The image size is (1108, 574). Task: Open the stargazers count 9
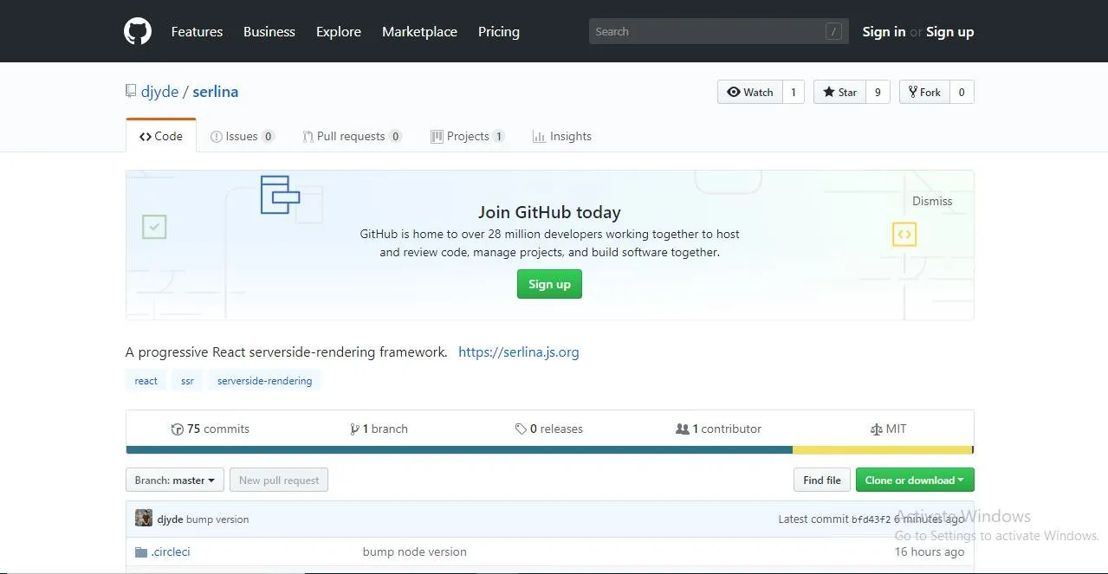point(878,92)
